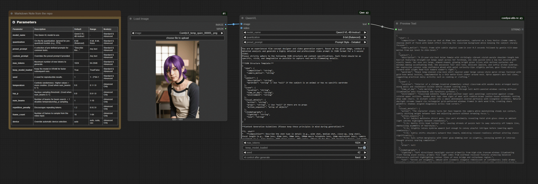
Task: Click the IMAGE output socket on Load Image
Action: pos(226,24)
